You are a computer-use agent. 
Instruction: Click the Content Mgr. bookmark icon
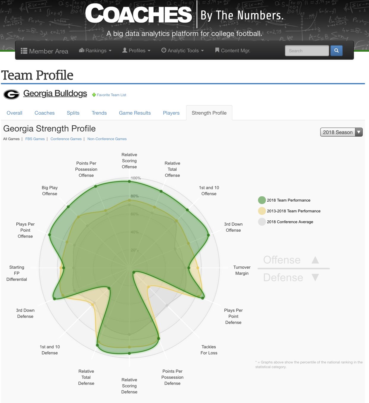pyautogui.click(x=217, y=50)
